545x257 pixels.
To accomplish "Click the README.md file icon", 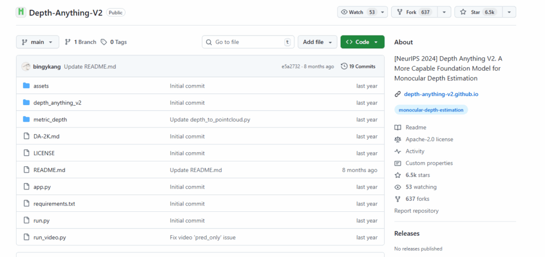I will pos(27,170).
